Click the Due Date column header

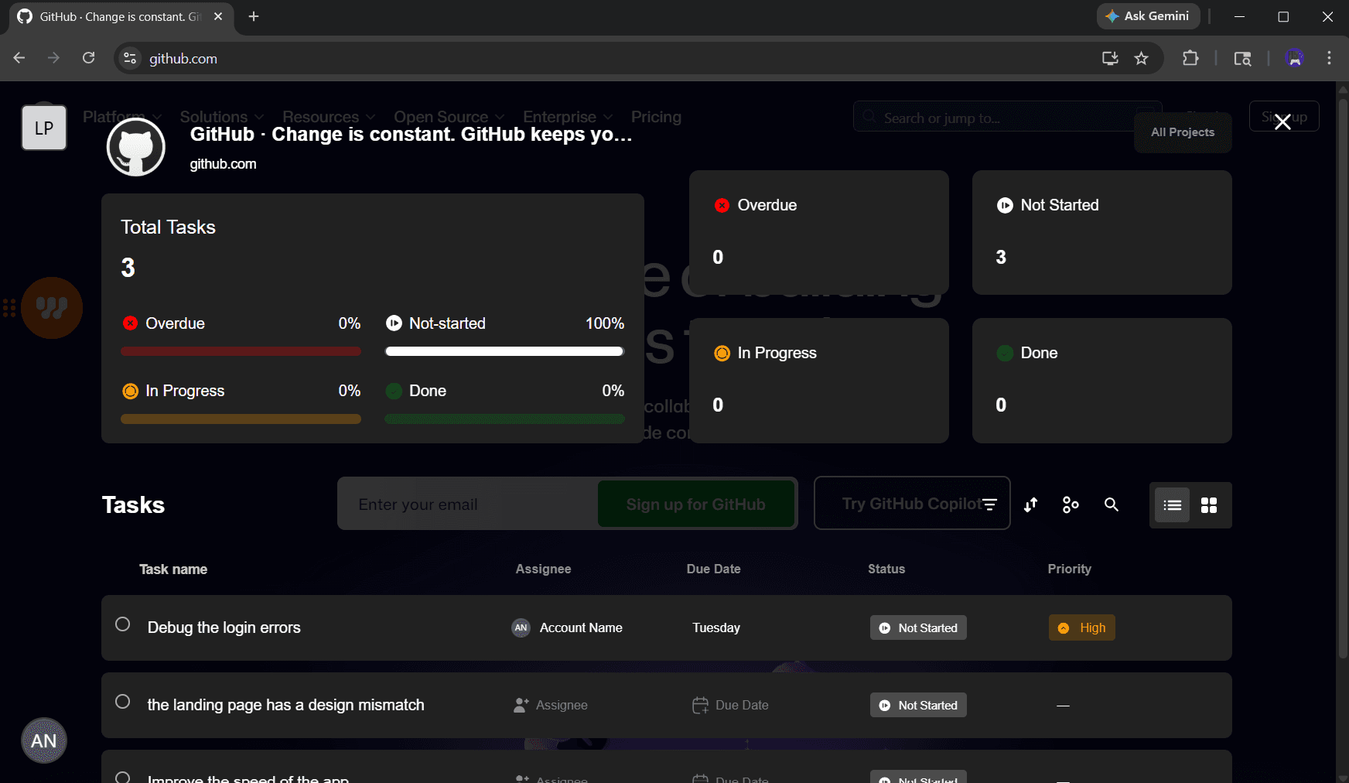tap(713, 569)
